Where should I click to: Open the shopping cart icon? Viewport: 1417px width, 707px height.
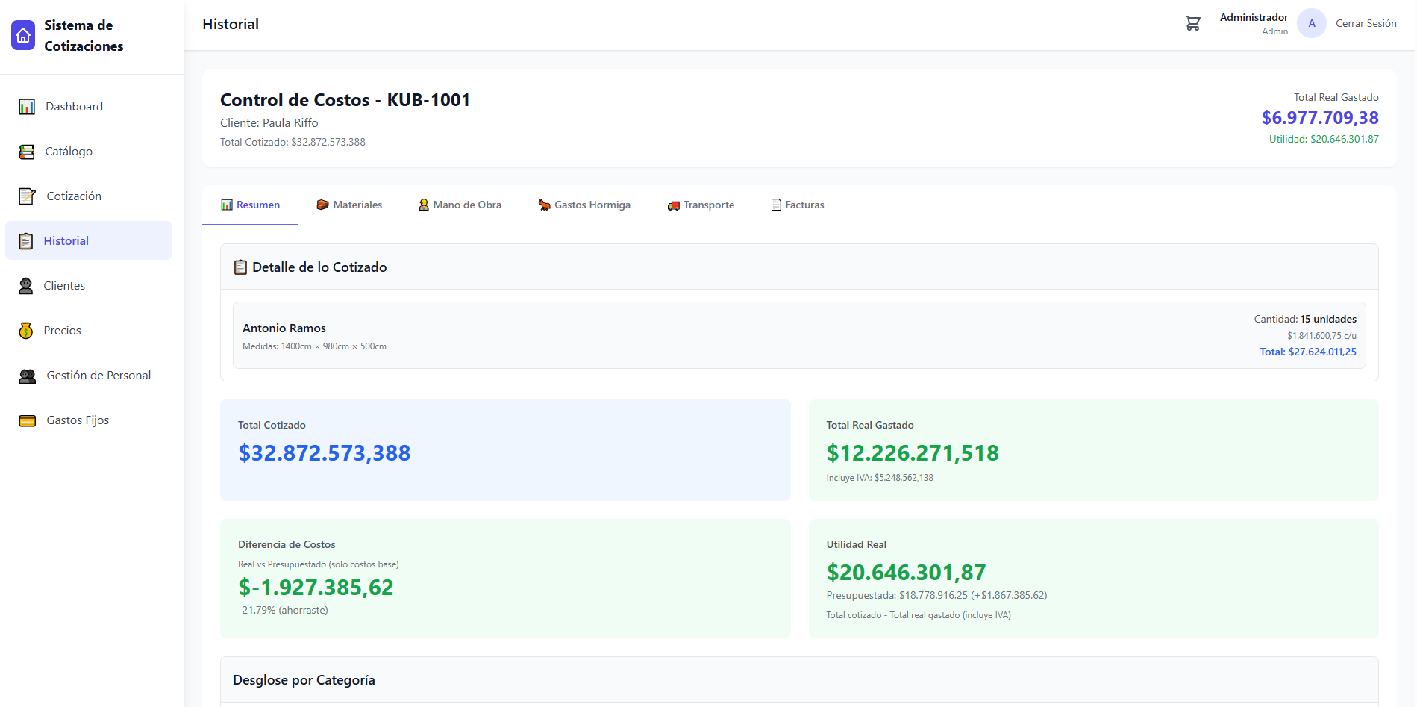[1192, 24]
